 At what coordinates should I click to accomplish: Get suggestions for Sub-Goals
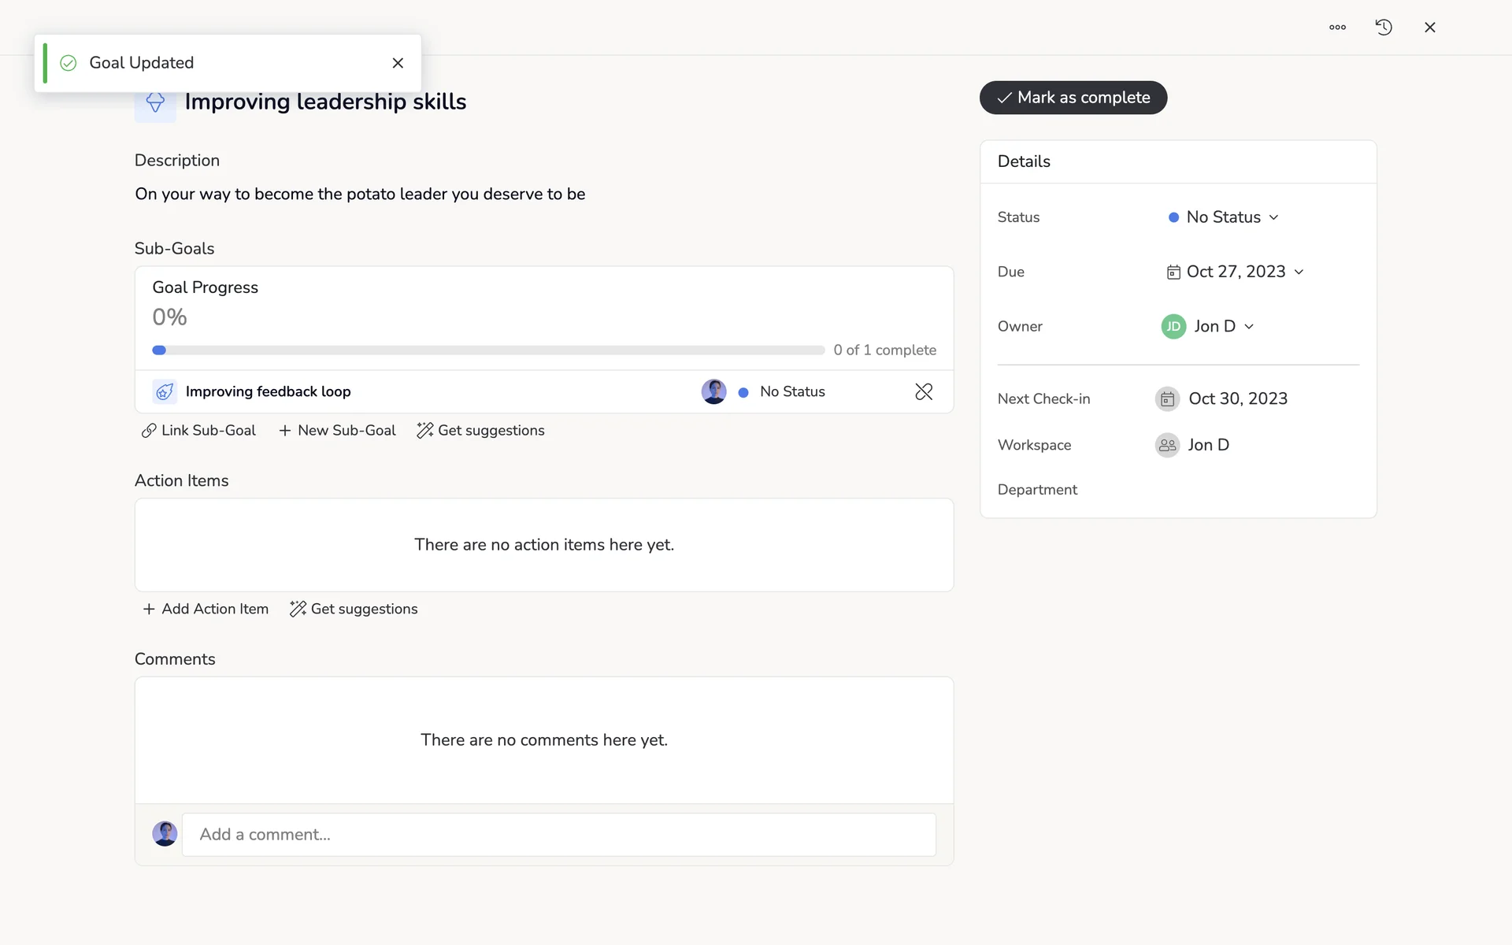[x=480, y=431]
